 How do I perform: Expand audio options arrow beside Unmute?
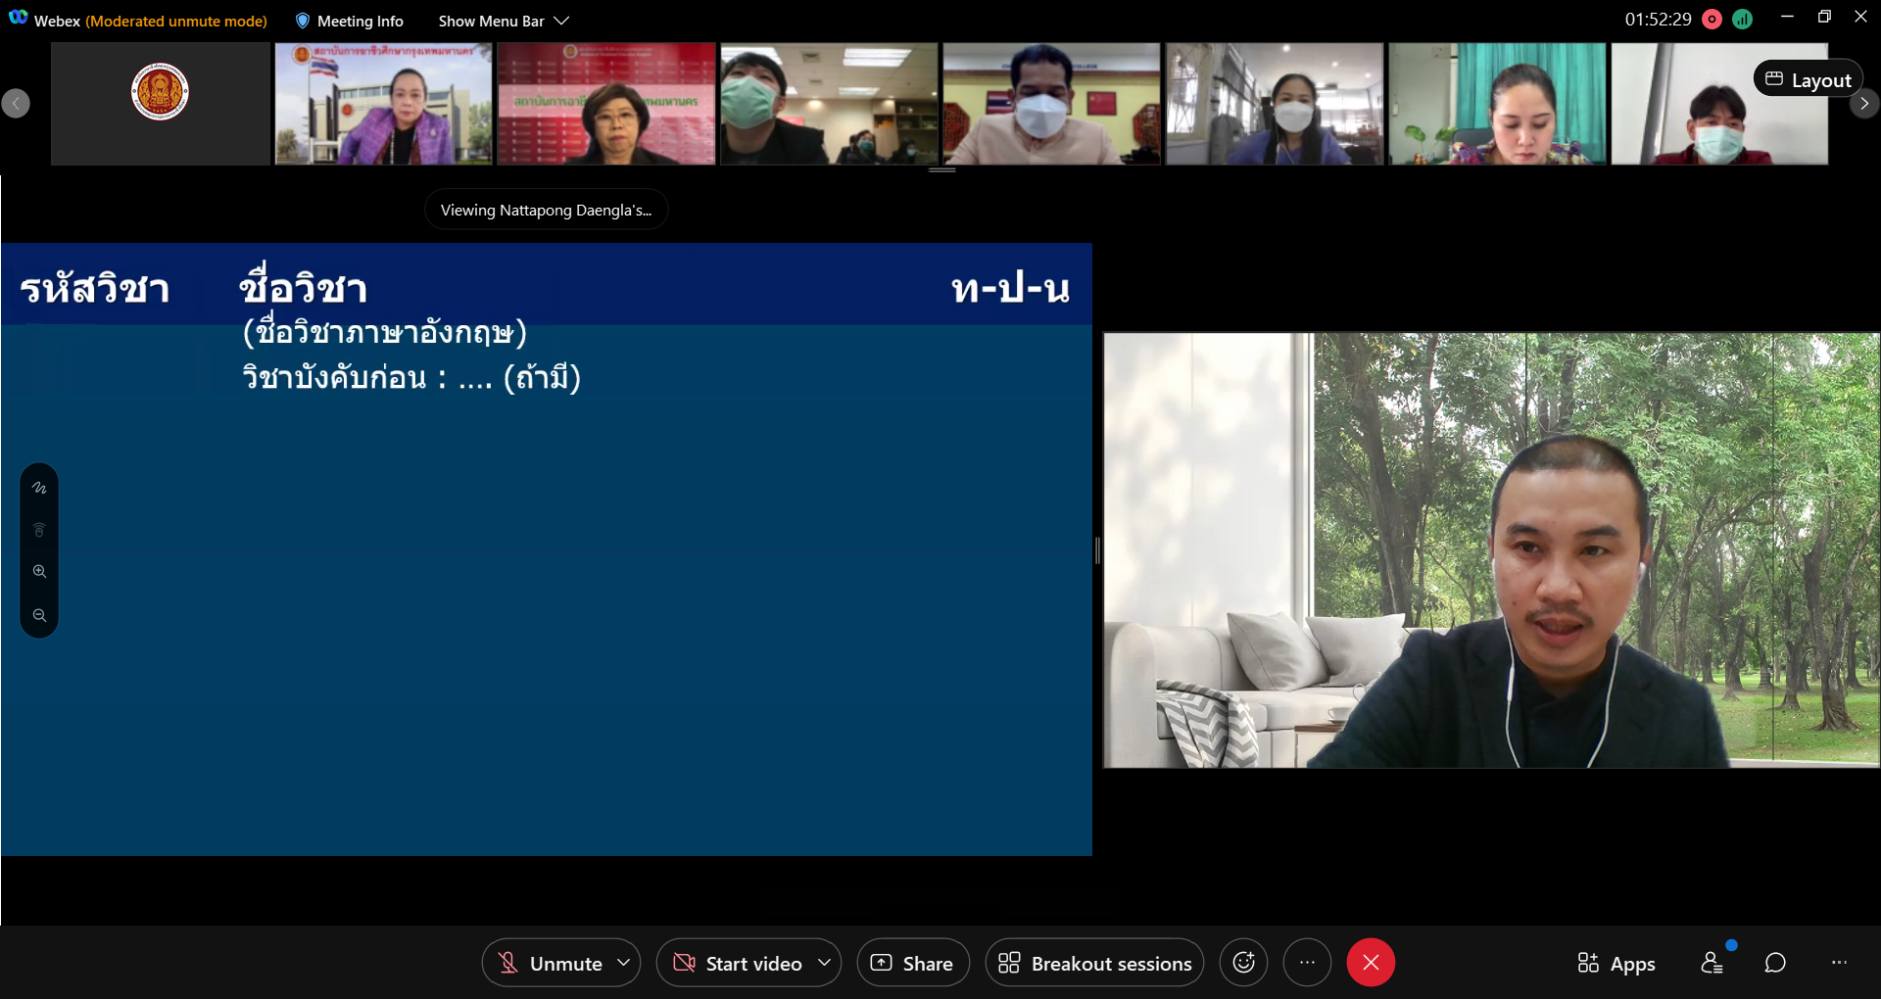(x=623, y=963)
